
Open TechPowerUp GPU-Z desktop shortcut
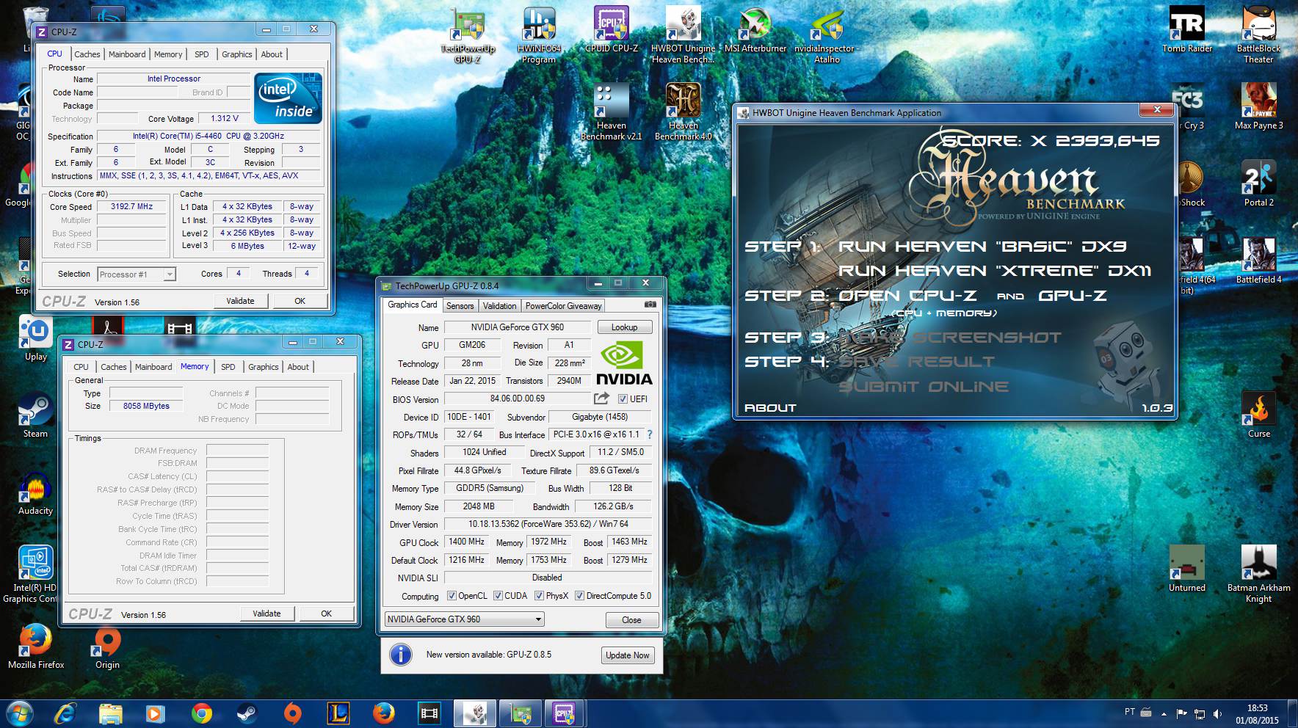(468, 35)
